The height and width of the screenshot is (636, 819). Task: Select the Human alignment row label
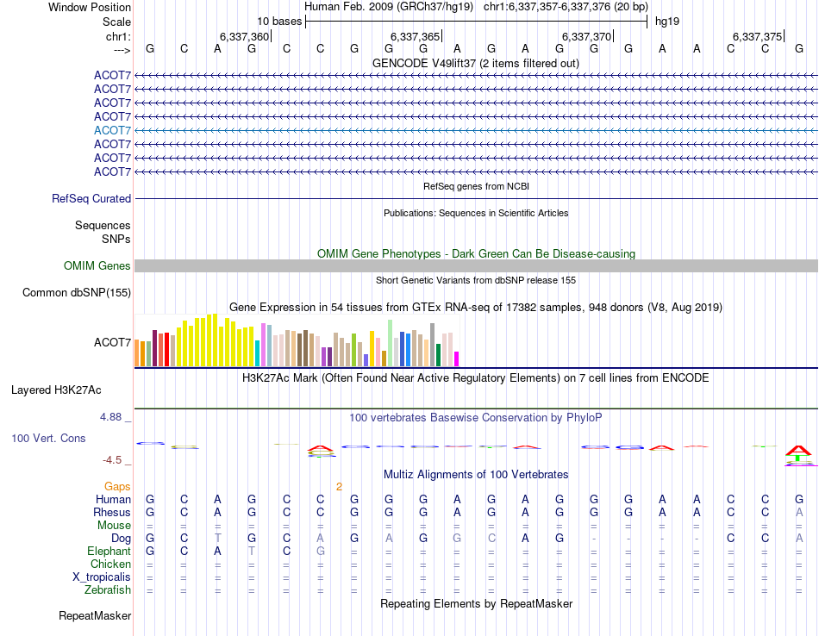(113, 499)
